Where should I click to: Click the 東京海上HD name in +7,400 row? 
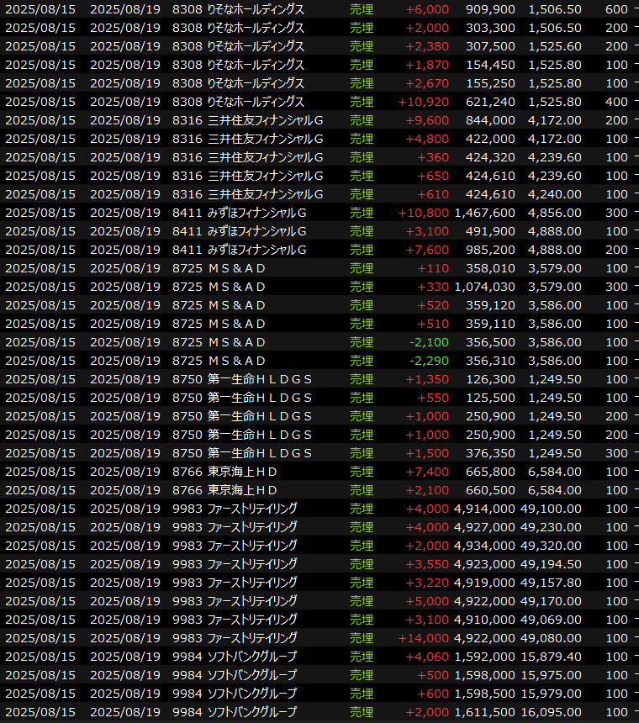(x=242, y=472)
